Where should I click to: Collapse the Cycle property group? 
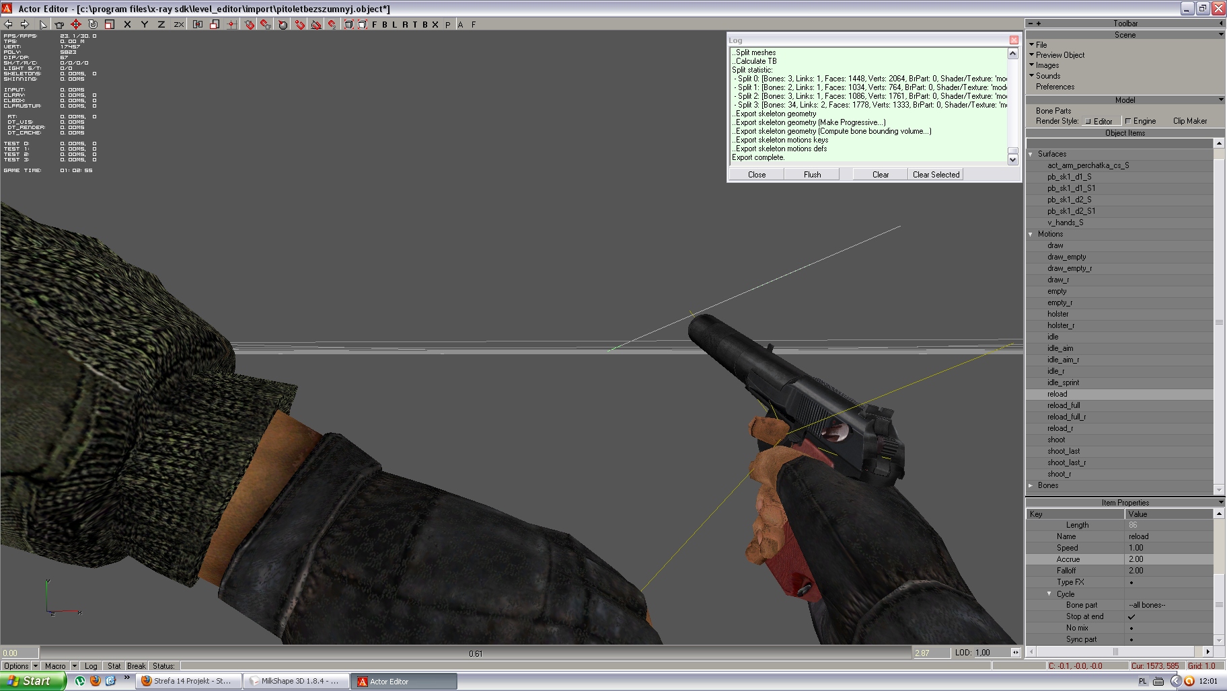(x=1049, y=594)
